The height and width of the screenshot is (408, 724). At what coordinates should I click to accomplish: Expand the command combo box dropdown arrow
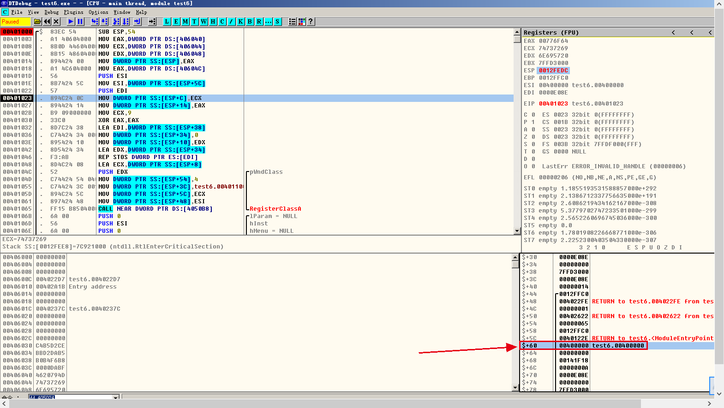[116, 397]
